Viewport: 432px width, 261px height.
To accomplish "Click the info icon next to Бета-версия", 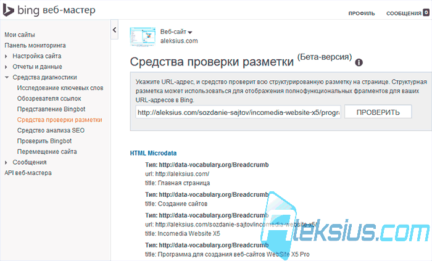I will pos(359,62).
